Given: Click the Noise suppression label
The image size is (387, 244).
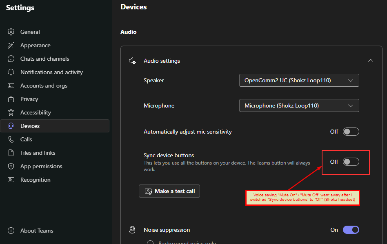Looking at the screenshot, I should [167, 230].
